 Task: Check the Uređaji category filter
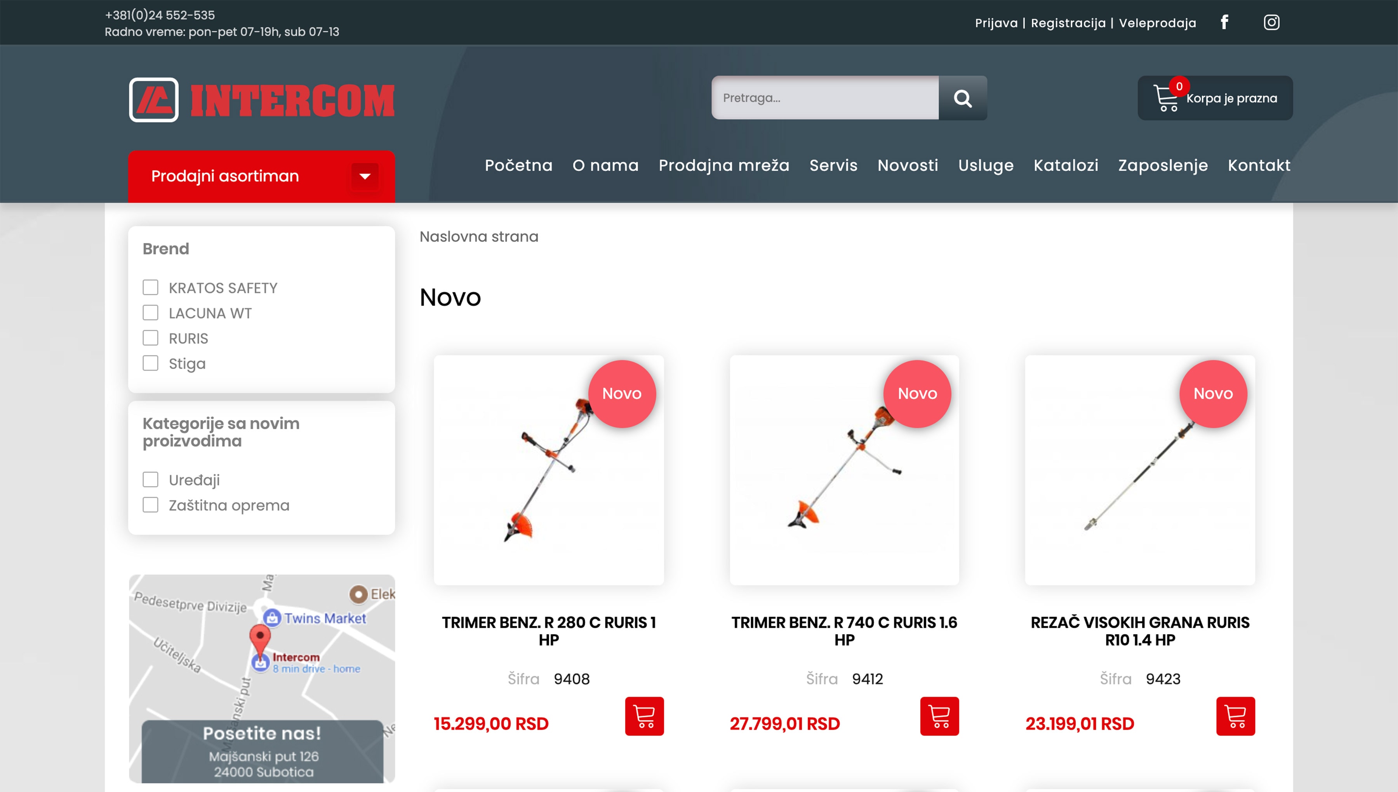tap(150, 479)
